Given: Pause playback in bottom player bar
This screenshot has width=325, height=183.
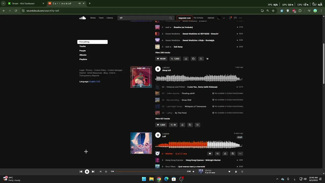Looking at the screenshot, I should (87, 172).
